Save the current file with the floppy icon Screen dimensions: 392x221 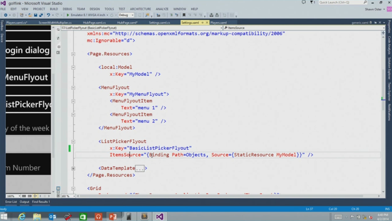36,15
